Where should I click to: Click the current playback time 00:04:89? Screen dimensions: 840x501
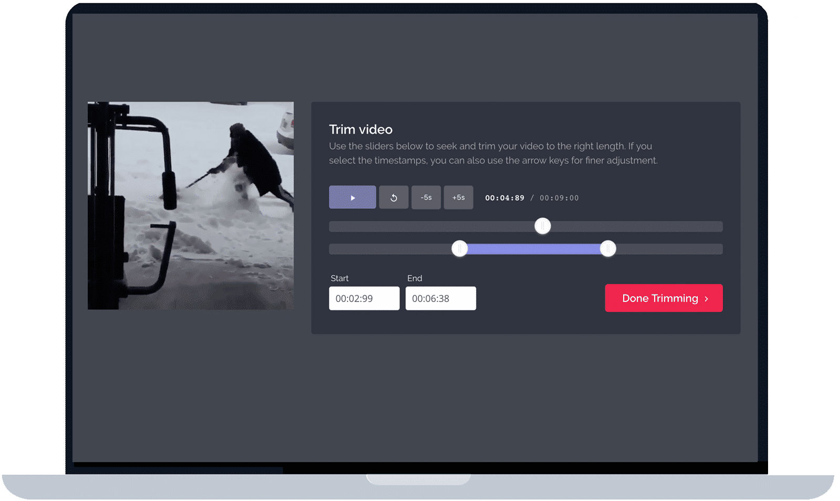[x=504, y=198]
